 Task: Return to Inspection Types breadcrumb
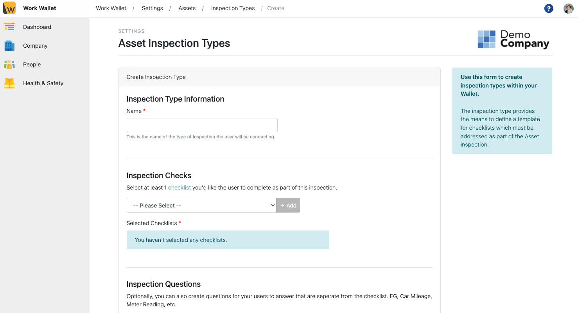click(x=233, y=8)
